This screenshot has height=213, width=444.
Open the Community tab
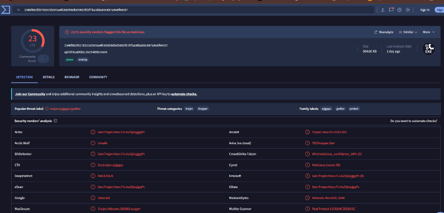pos(98,77)
